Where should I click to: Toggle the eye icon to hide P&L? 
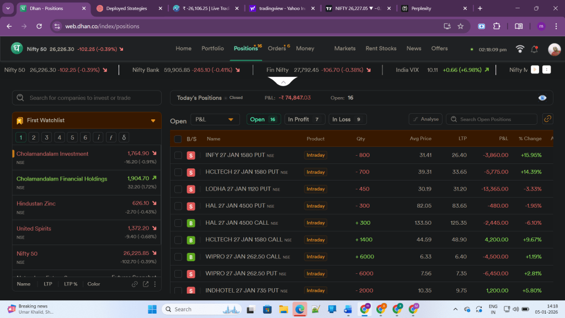click(542, 98)
